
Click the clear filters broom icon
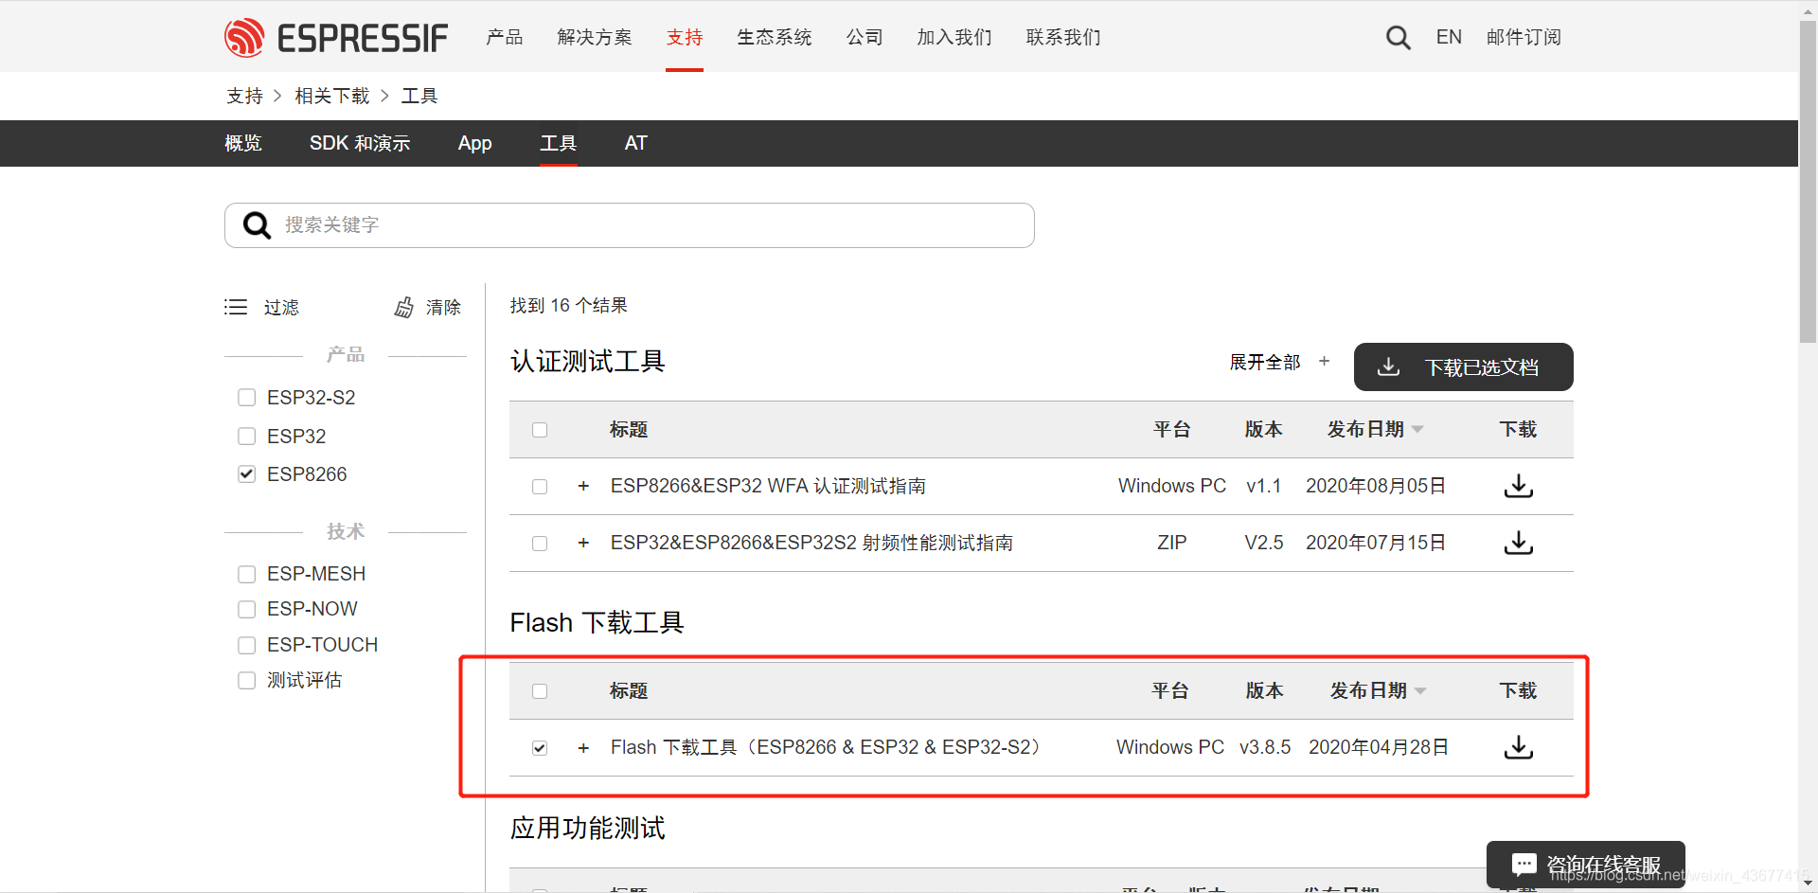404,307
